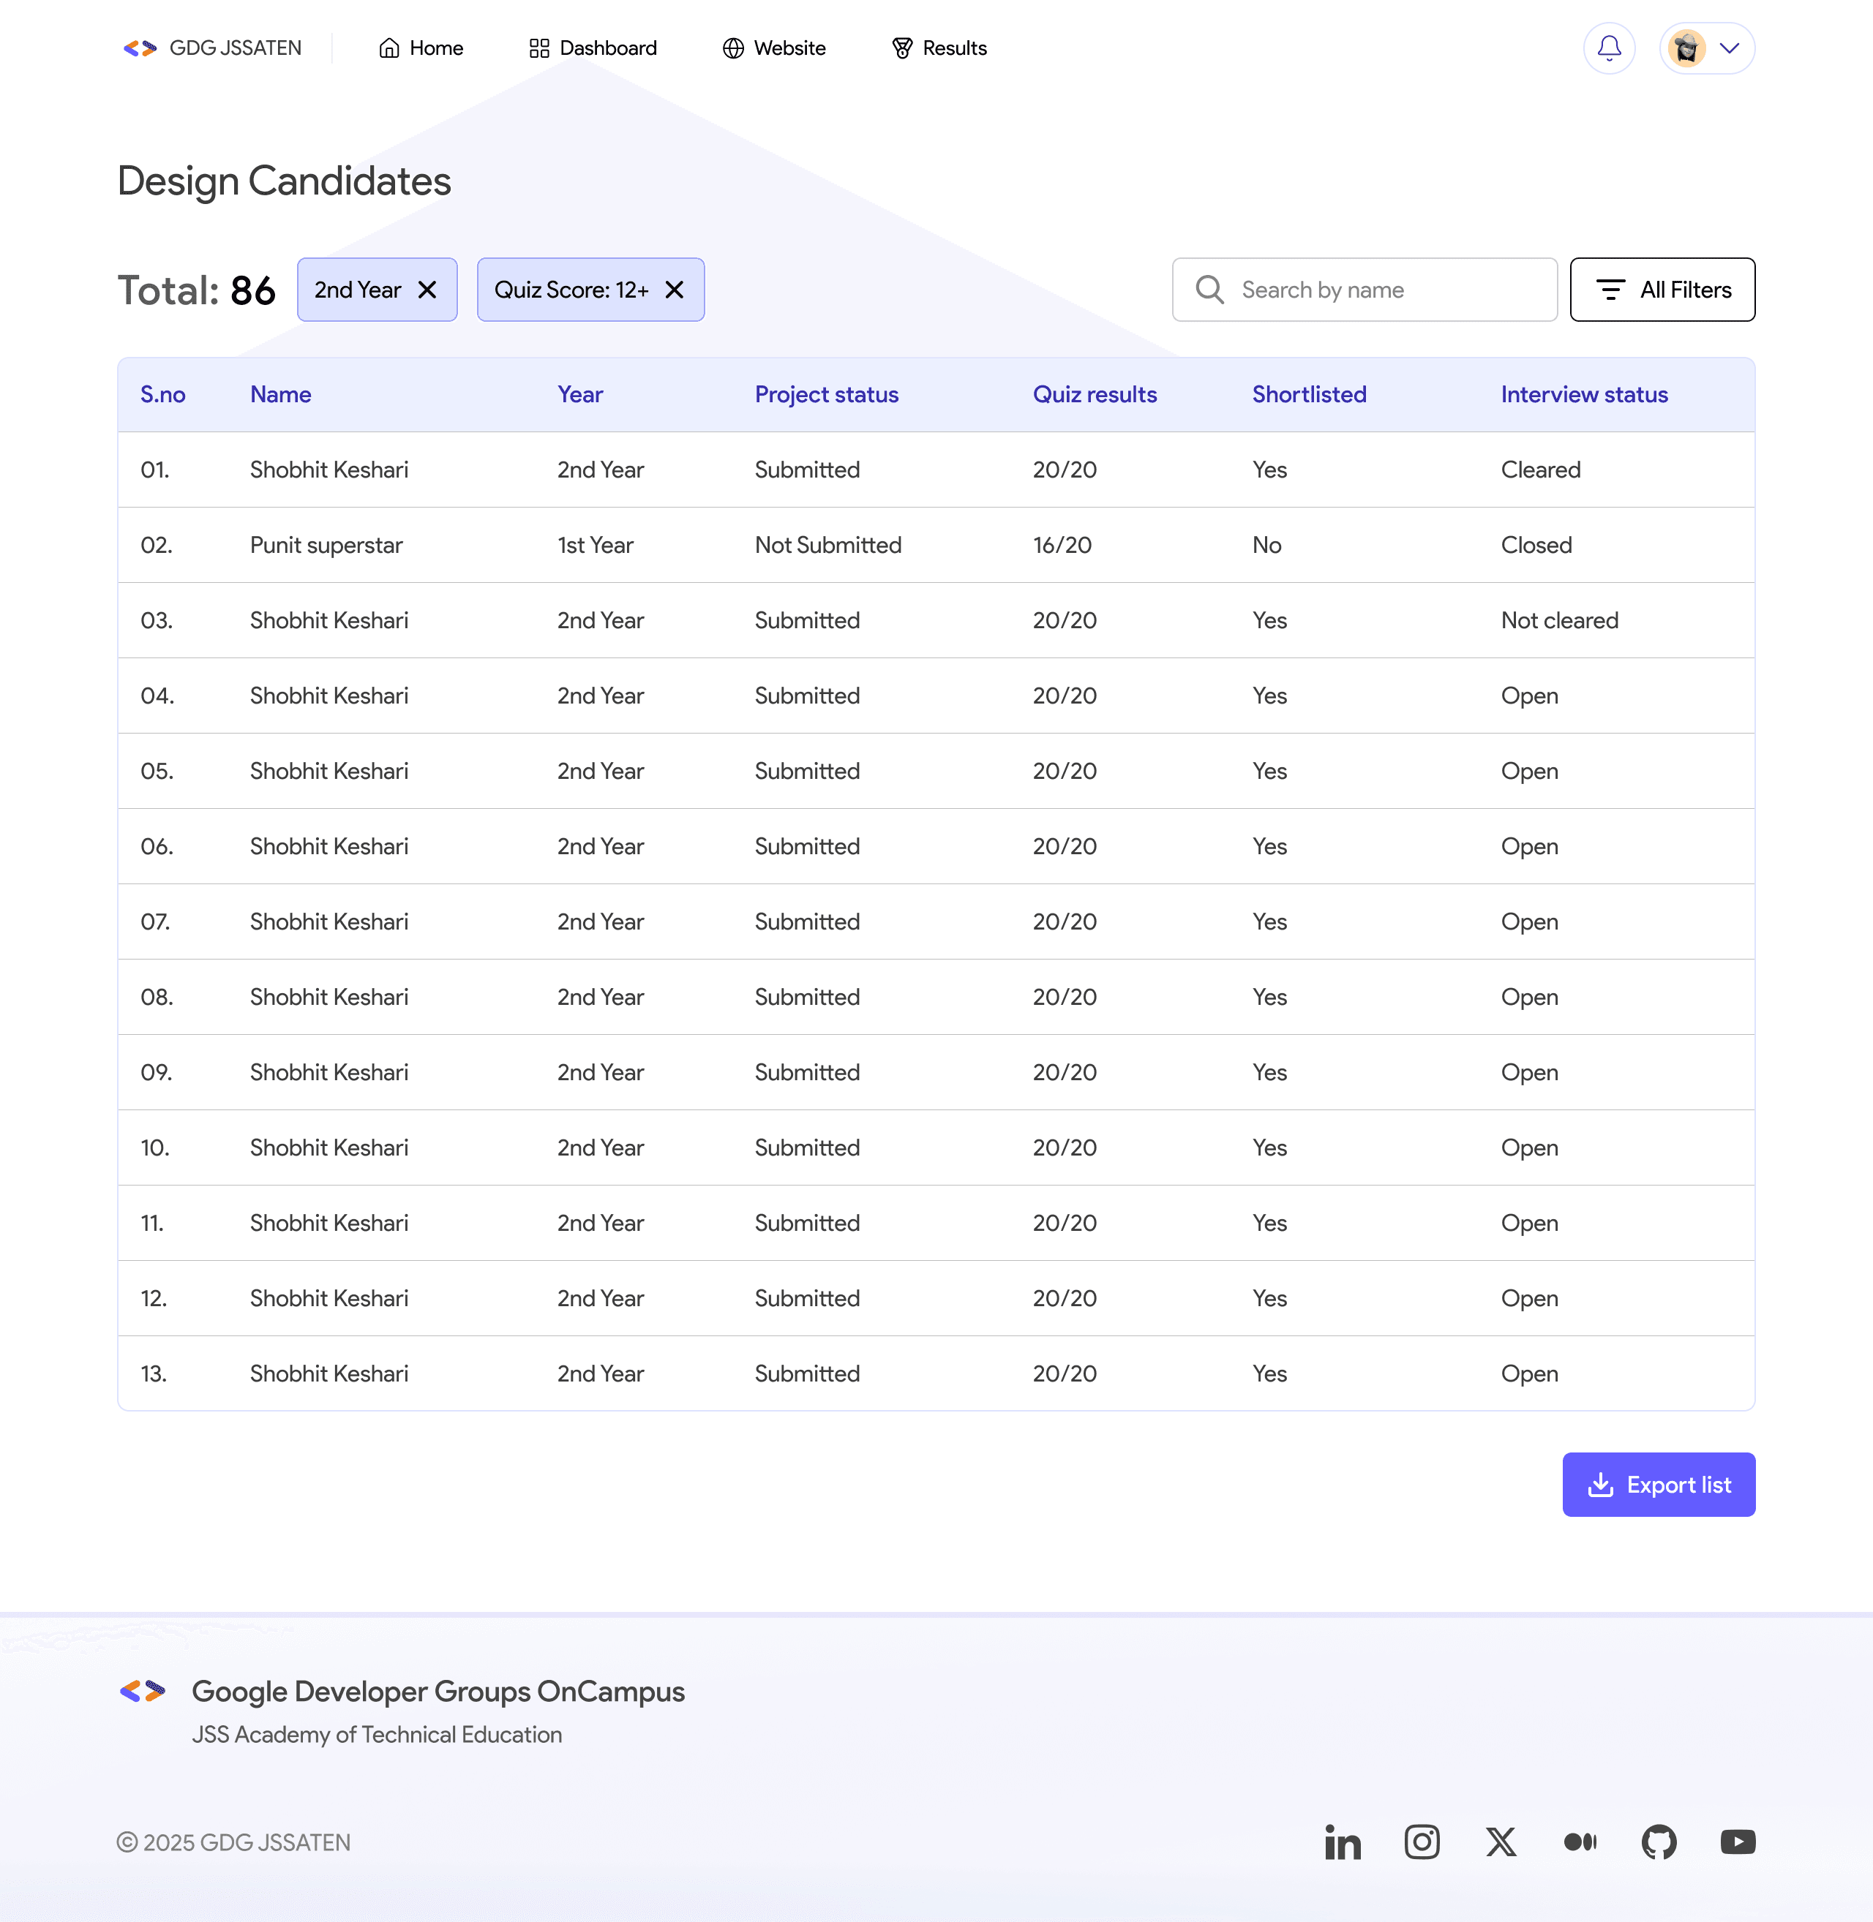The image size is (1873, 1922).
Task: Open YouTube icon in footer
Action: point(1737,1842)
